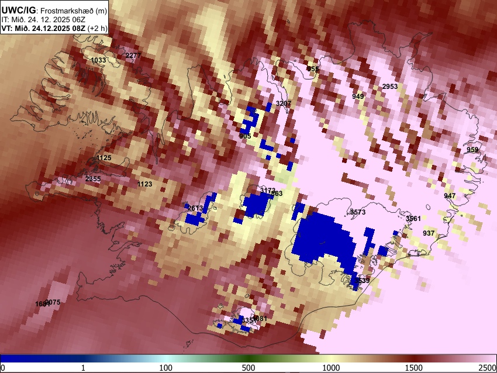Click the map value 937

pos(429,233)
